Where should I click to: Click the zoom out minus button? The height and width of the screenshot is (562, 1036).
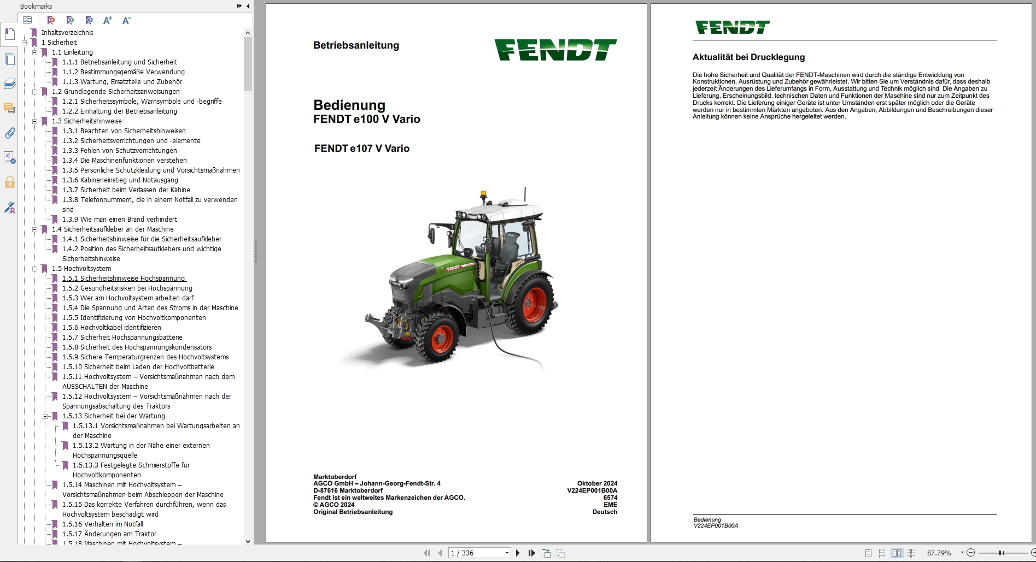[971, 553]
